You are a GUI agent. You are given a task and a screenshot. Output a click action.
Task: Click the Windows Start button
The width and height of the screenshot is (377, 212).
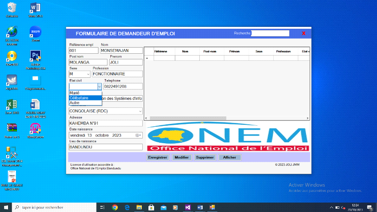coord(6,207)
